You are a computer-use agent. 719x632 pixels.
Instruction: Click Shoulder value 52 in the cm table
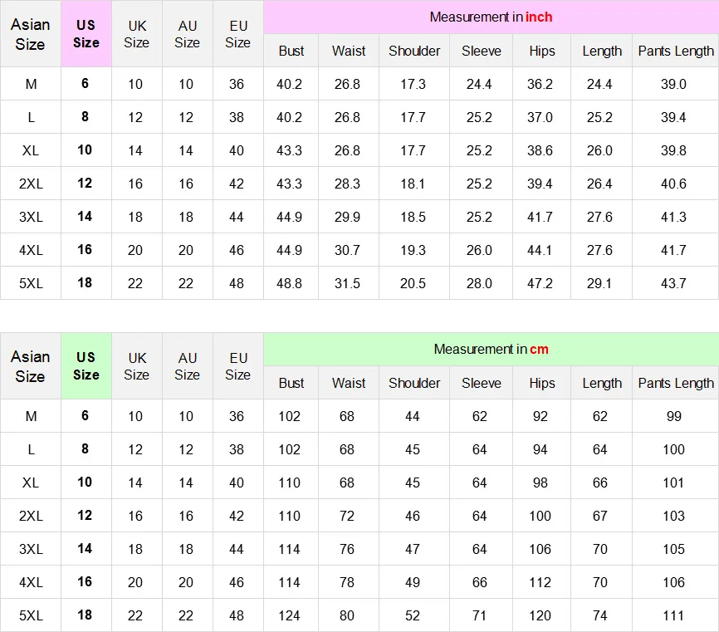click(x=413, y=615)
